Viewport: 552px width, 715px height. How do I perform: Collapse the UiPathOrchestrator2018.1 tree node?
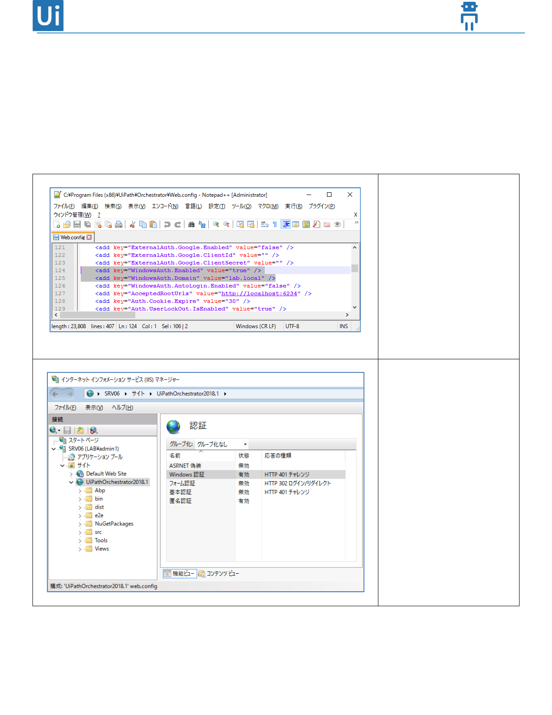(x=71, y=482)
